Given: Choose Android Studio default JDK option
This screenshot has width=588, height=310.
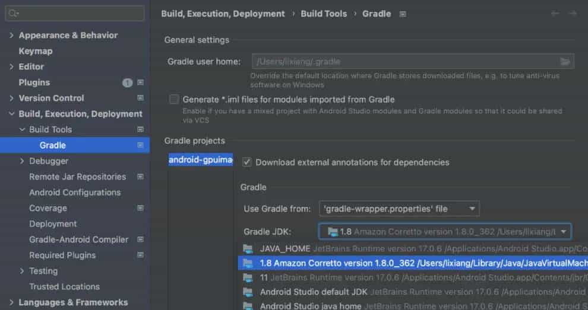Looking at the screenshot, I should 413,292.
